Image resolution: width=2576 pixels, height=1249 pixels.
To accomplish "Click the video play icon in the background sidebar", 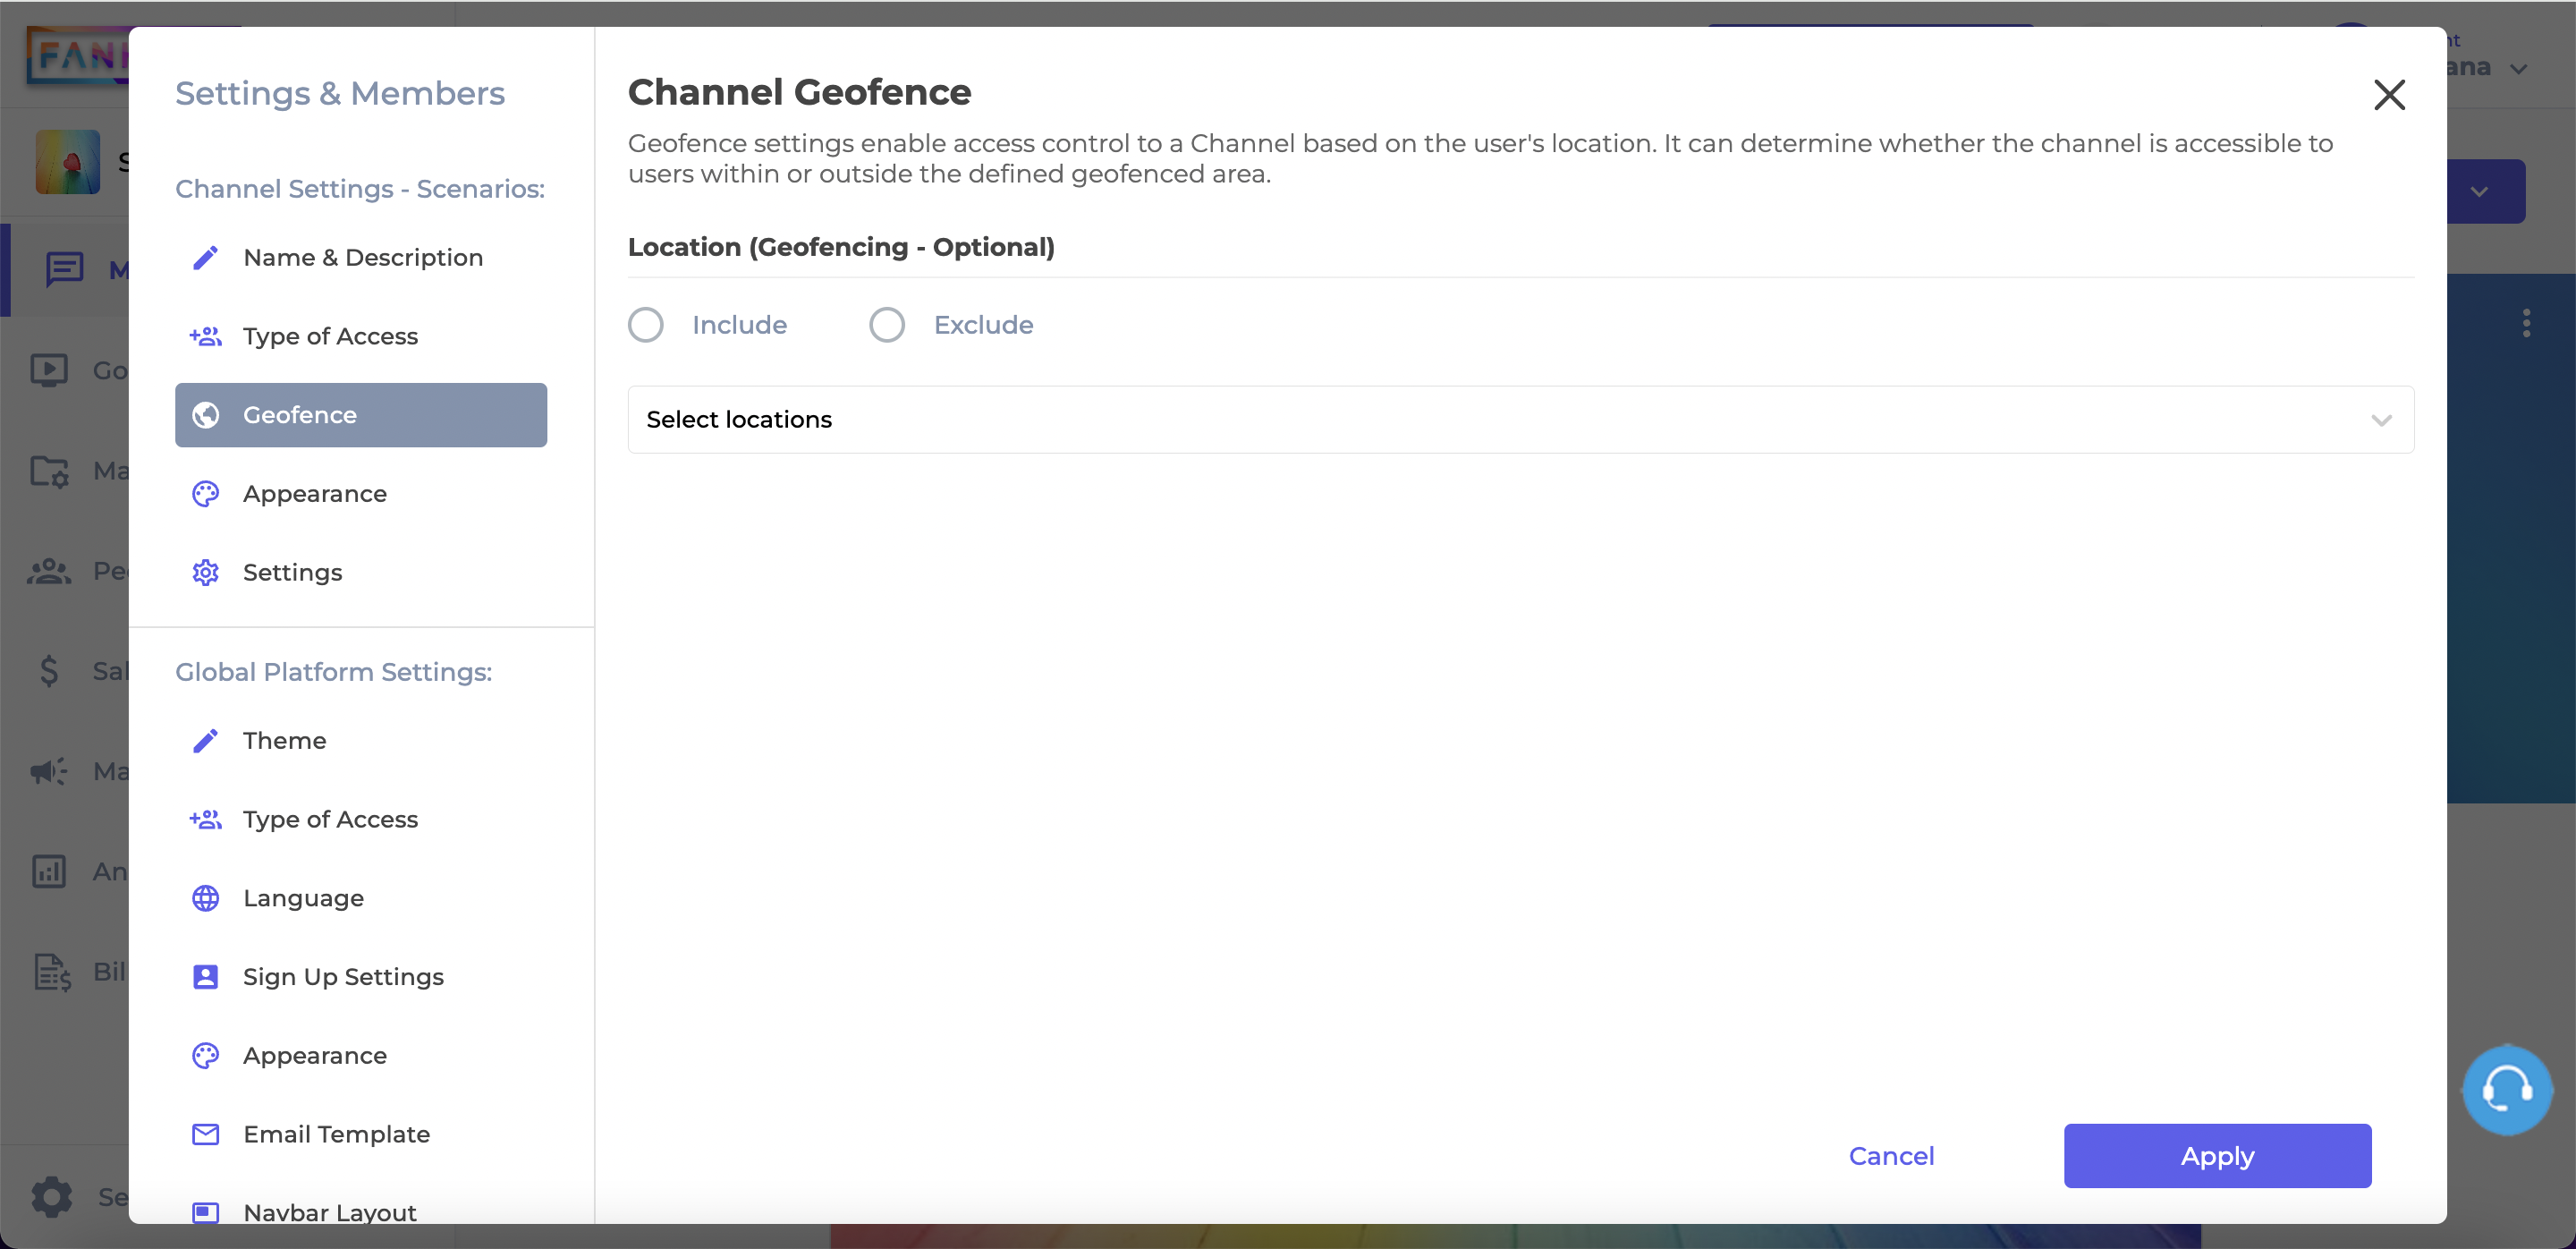I will click(49, 370).
